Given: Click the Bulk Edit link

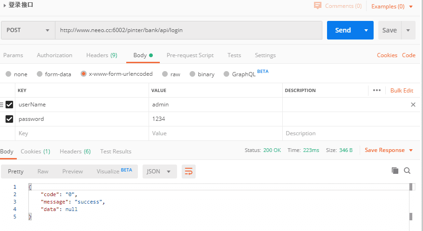Looking at the screenshot, I should (x=402, y=91).
